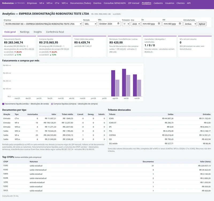Click the Canceladas count 1 / 0 / 0
The height and width of the screenshot is (201, 214).
tap(150, 45)
